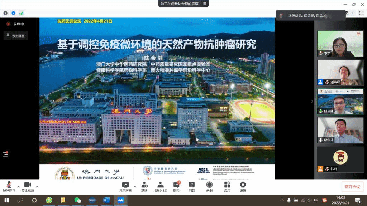
Task: Click the Record (录制) icon
Action: [x=209, y=185]
